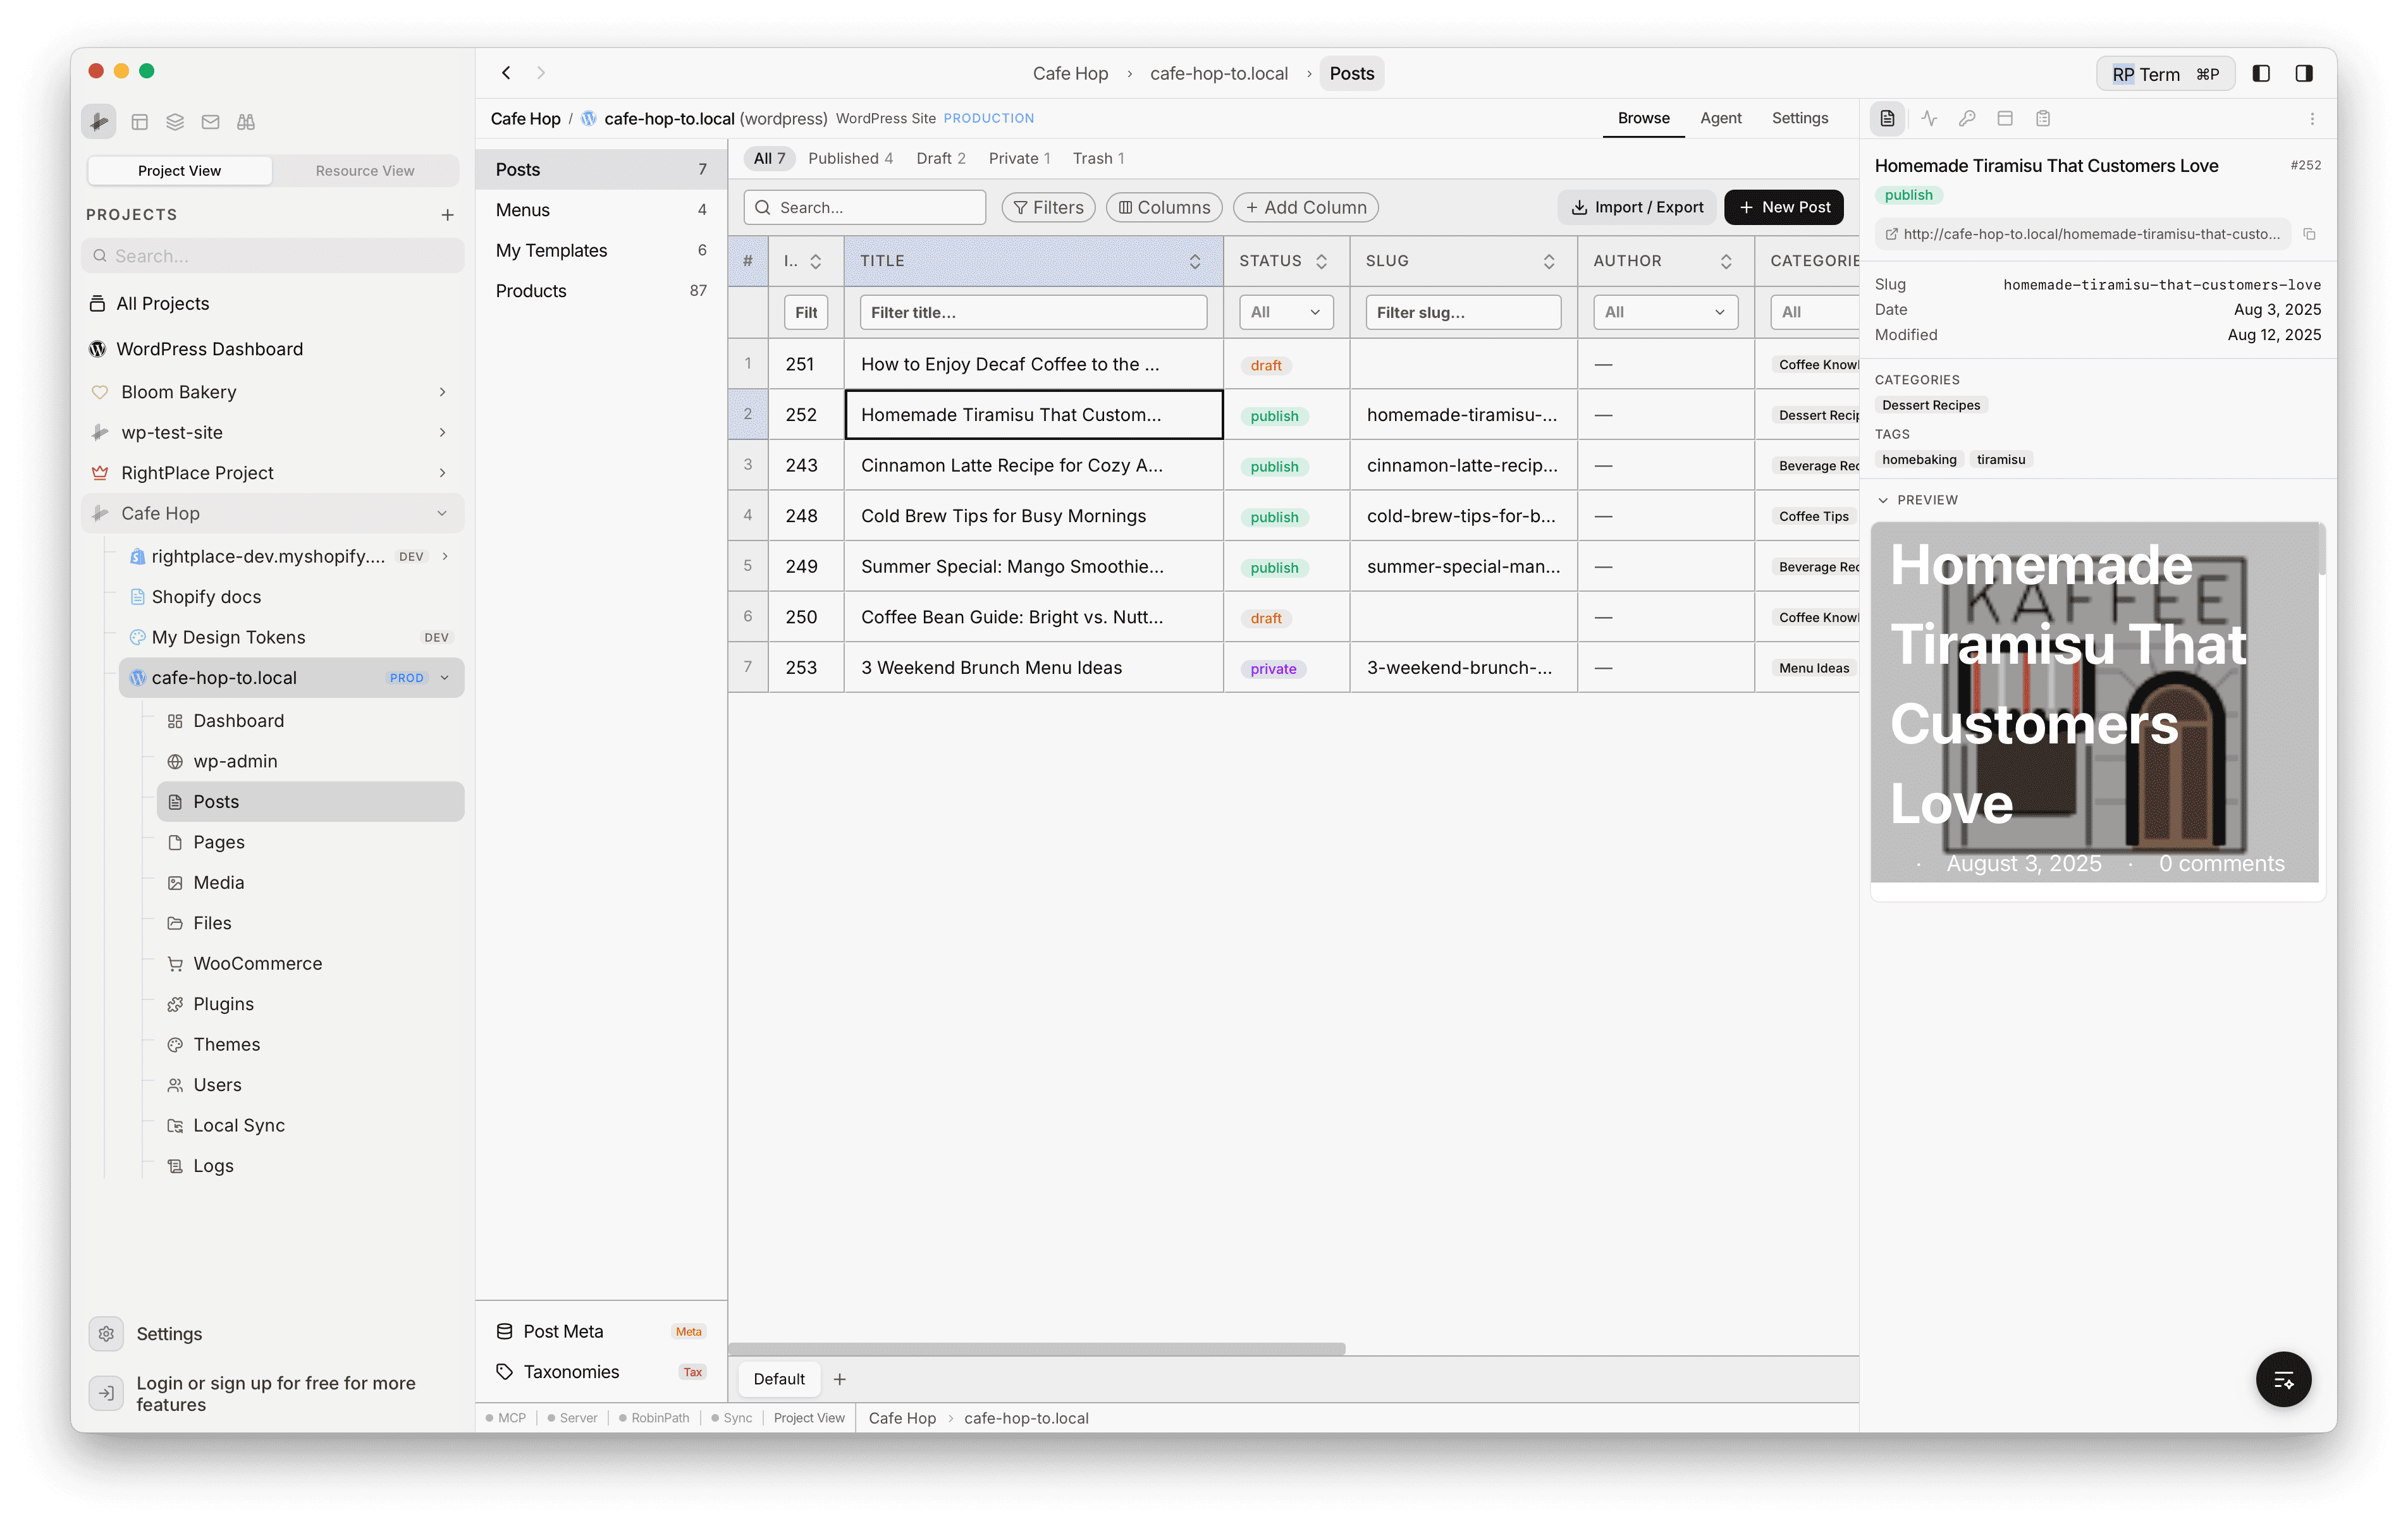Copy the post URL using the copy icon
This screenshot has height=1526, width=2408.
(x=2310, y=234)
